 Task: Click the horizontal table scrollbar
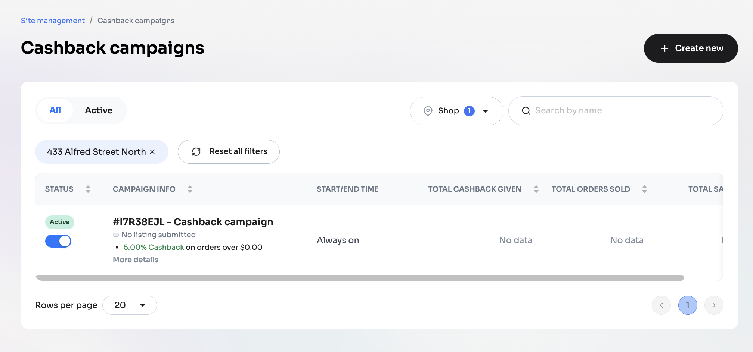(x=359, y=278)
